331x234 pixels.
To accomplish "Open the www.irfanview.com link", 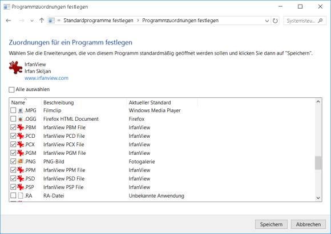I will (46, 78).
